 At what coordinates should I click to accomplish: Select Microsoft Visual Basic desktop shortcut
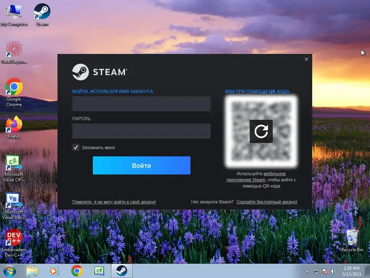click(x=14, y=206)
